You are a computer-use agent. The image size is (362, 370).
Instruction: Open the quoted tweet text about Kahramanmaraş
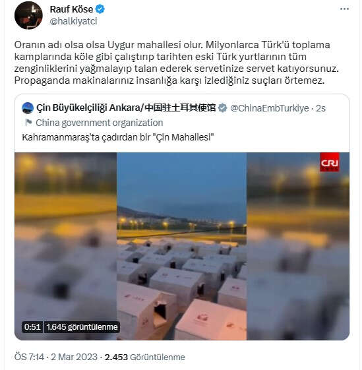pos(118,137)
